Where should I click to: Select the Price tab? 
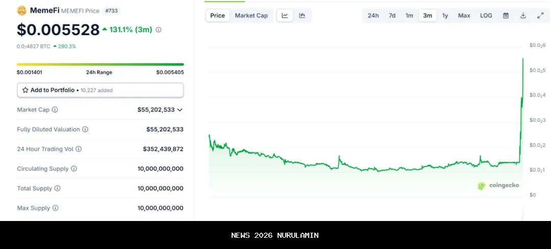click(x=217, y=15)
